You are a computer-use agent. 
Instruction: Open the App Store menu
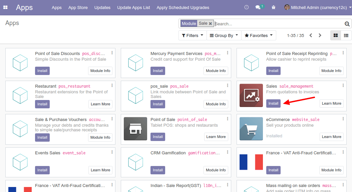pyautogui.click(x=78, y=8)
